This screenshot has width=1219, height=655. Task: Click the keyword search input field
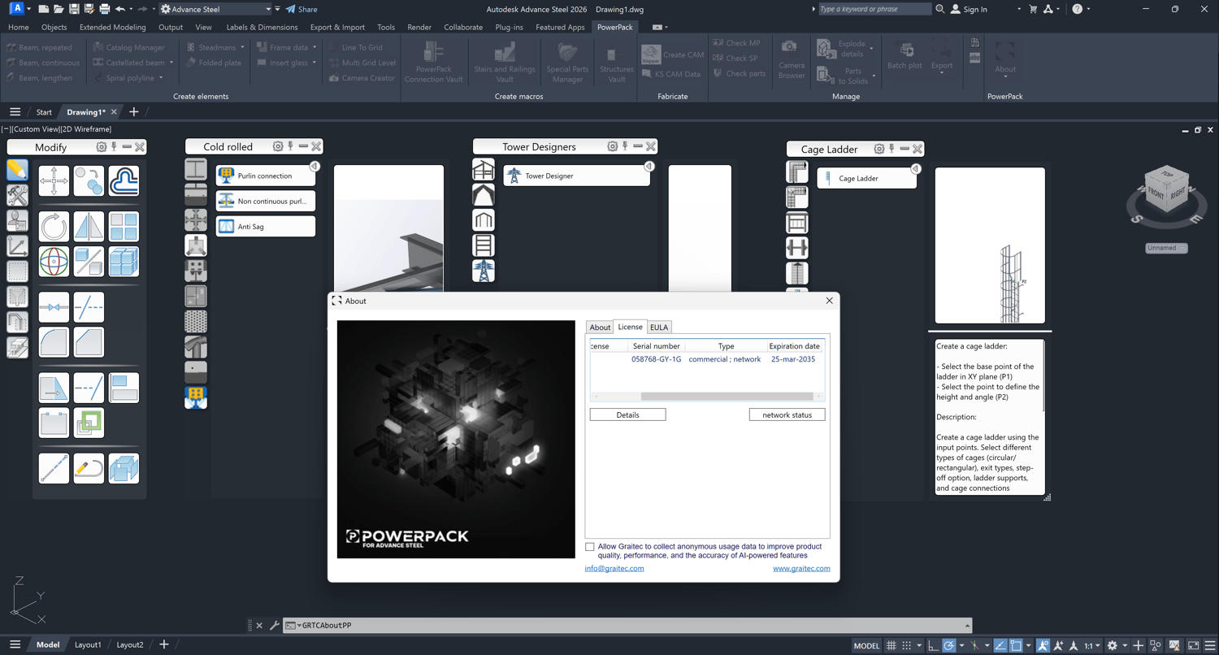874,9
